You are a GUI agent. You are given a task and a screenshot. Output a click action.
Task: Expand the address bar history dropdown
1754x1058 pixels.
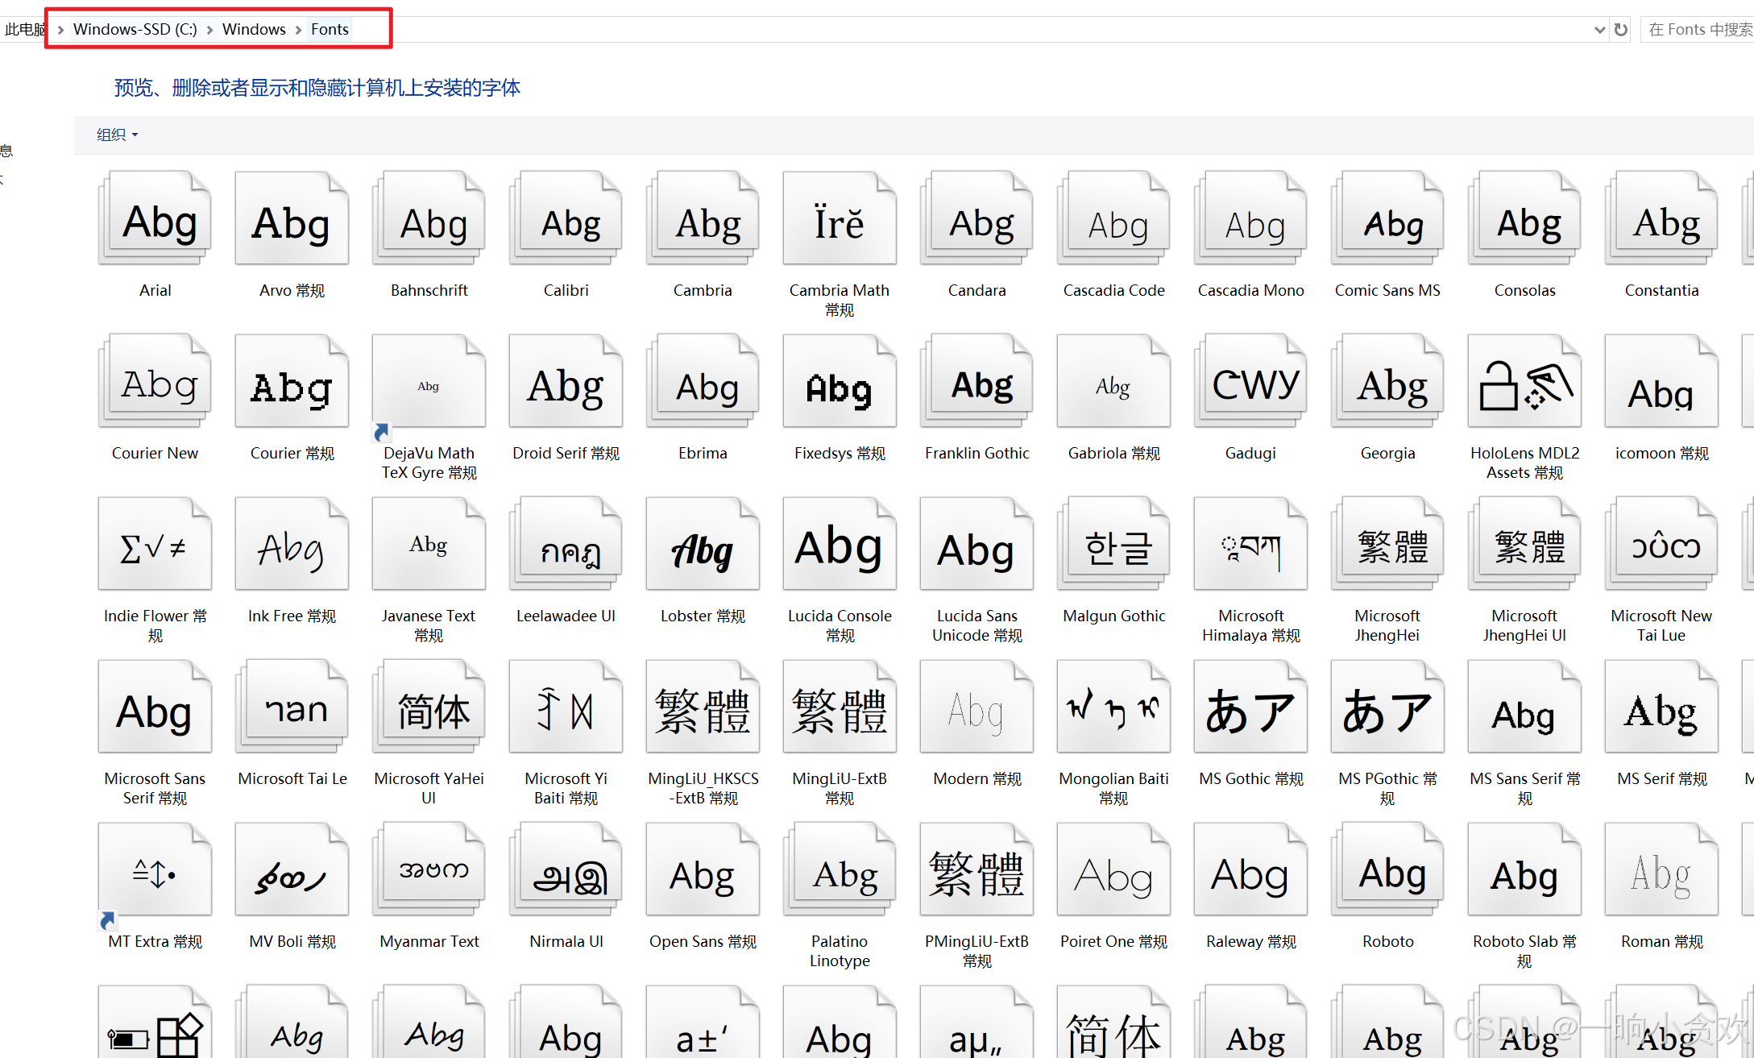click(1599, 30)
